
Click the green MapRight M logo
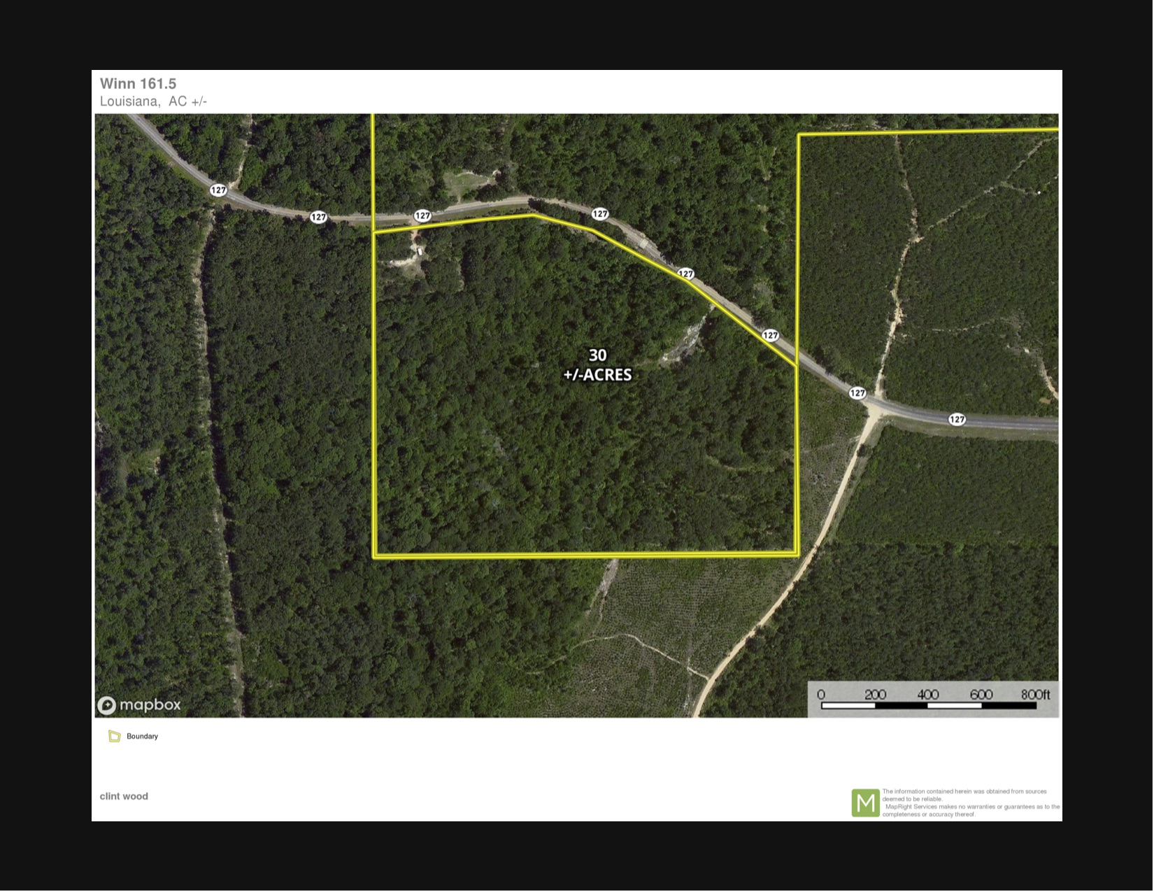865,803
